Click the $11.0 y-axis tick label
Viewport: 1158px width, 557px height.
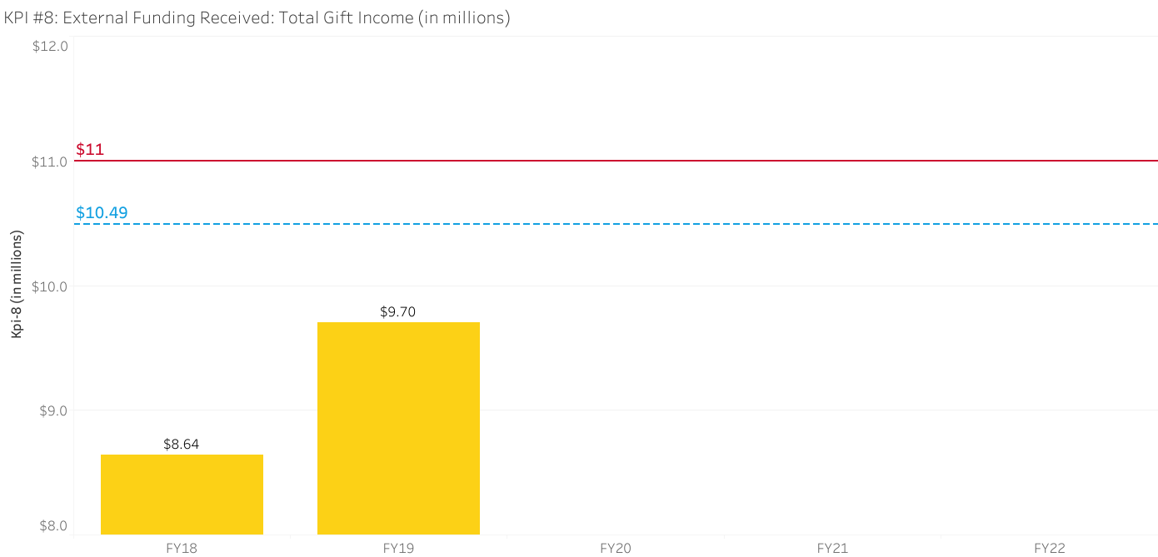[49, 162]
